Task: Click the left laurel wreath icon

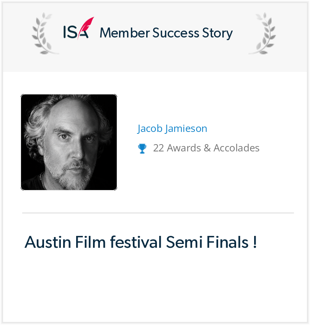Action: click(45, 34)
